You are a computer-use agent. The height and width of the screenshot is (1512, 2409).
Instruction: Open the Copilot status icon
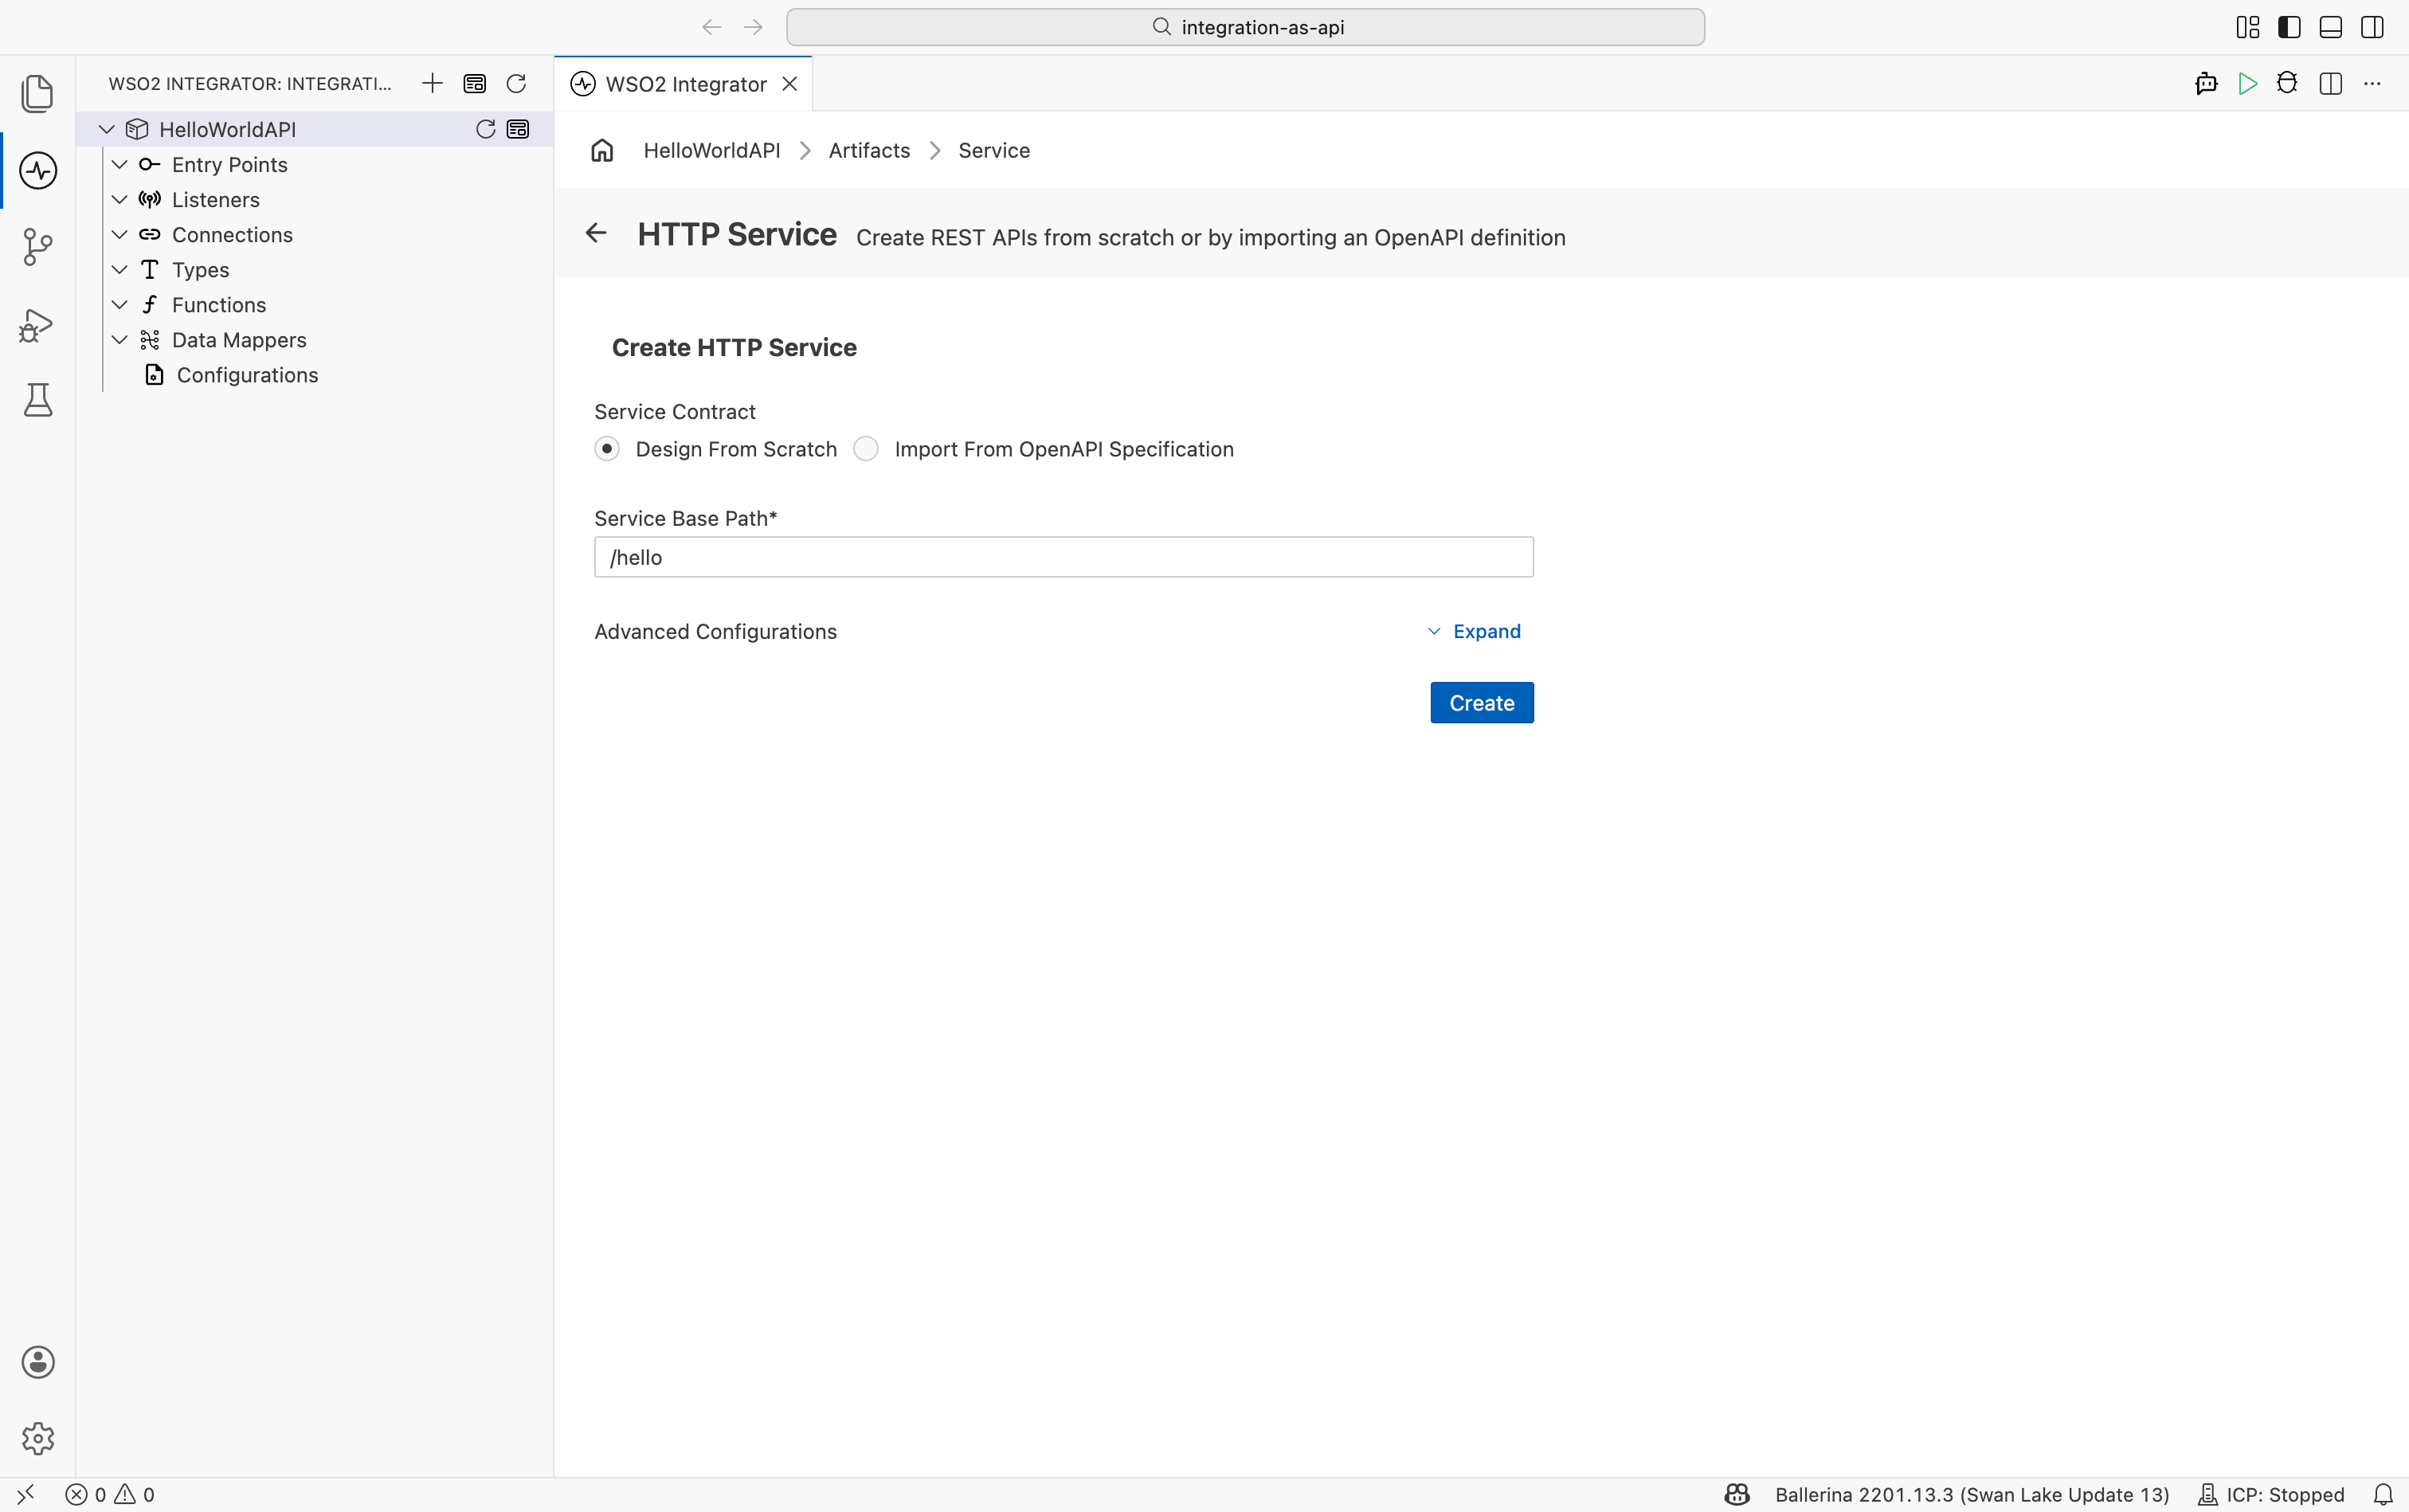tap(1737, 1494)
